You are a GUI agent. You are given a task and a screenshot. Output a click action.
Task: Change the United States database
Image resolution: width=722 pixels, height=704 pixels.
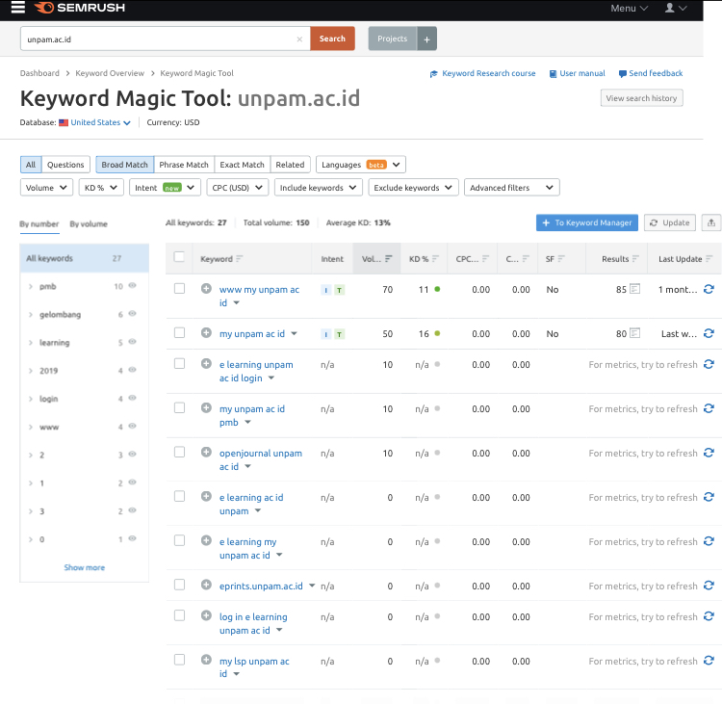(x=95, y=122)
